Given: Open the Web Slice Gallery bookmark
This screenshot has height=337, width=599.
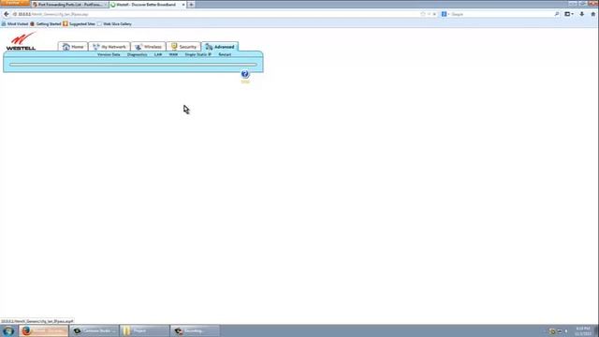Looking at the screenshot, I should tap(114, 23).
